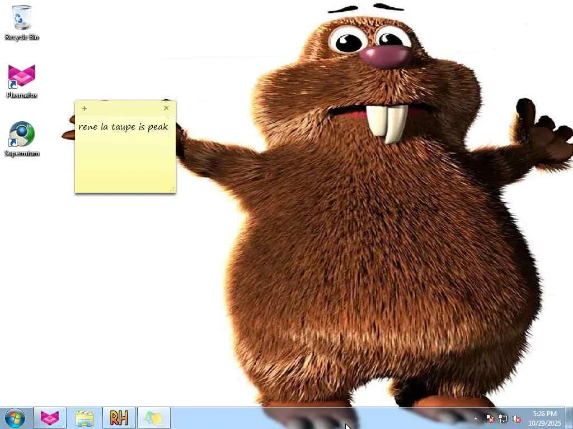This screenshot has width=573, height=429.
Task: Click the muted volume speaker tray icon
Action: (516, 419)
